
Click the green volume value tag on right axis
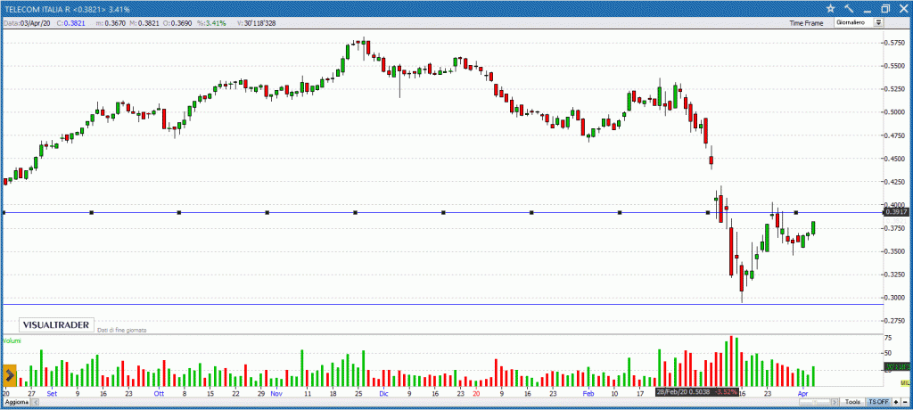(x=897, y=367)
